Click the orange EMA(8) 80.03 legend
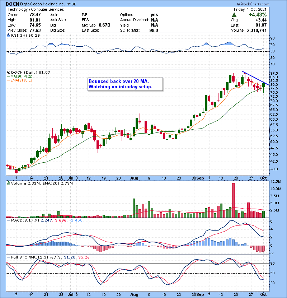 tap(19, 80)
